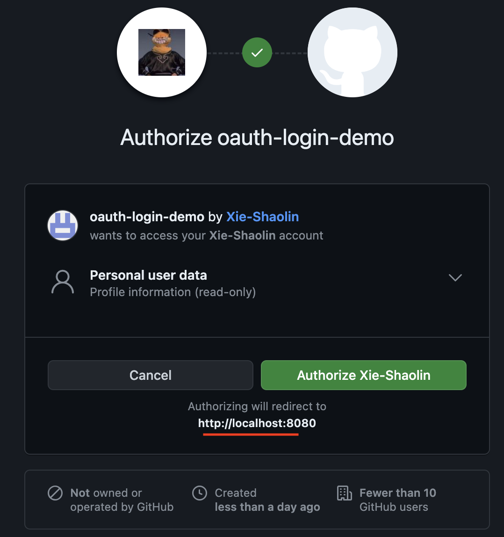The height and width of the screenshot is (537, 504).
Task: Click the localhost:8080 redirect URL
Action: [x=257, y=423]
